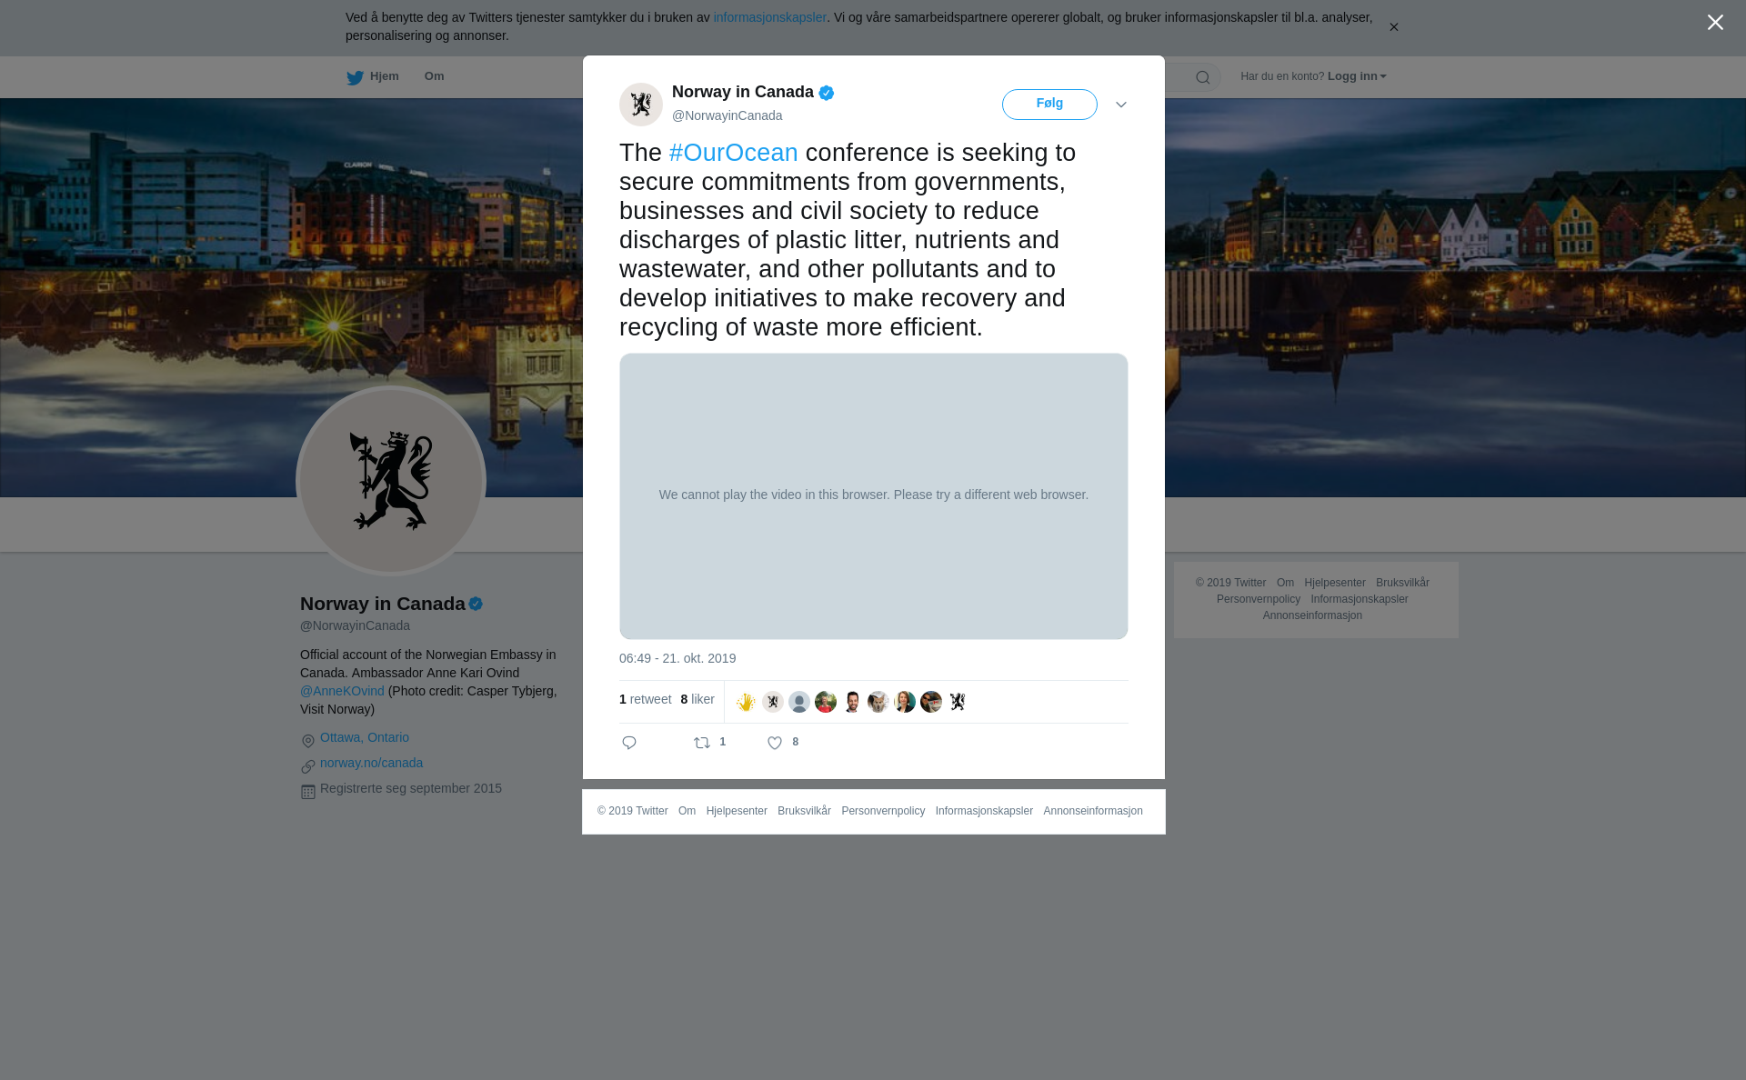Expand tweet options chevron next to Følg
This screenshot has height=1080, width=1746.
(x=1121, y=105)
